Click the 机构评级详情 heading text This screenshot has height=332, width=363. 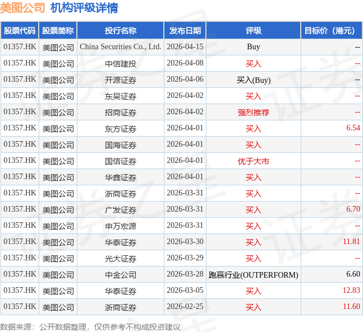84,8
